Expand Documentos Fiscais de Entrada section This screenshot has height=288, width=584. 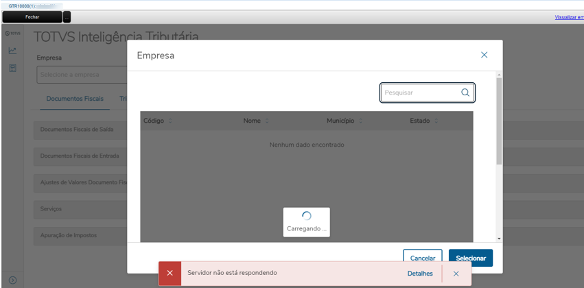pos(80,156)
